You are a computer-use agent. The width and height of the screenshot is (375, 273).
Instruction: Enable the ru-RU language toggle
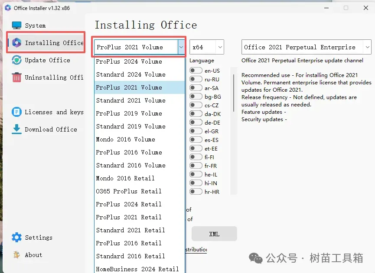coord(196,79)
